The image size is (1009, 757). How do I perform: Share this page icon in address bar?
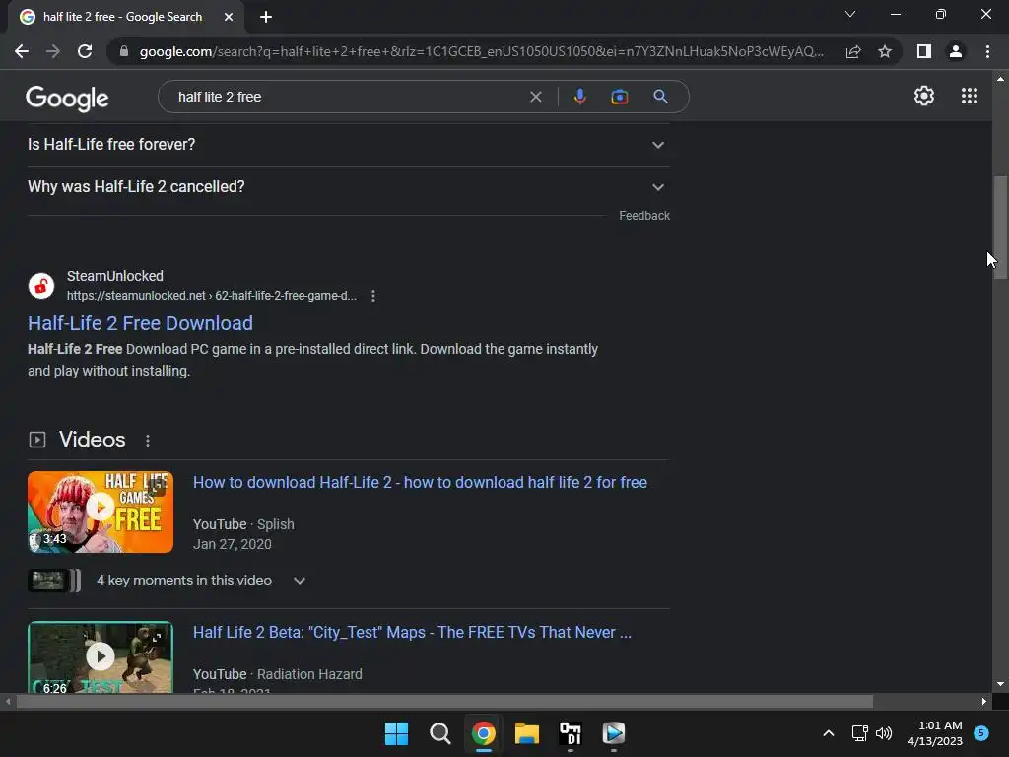(x=853, y=51)
